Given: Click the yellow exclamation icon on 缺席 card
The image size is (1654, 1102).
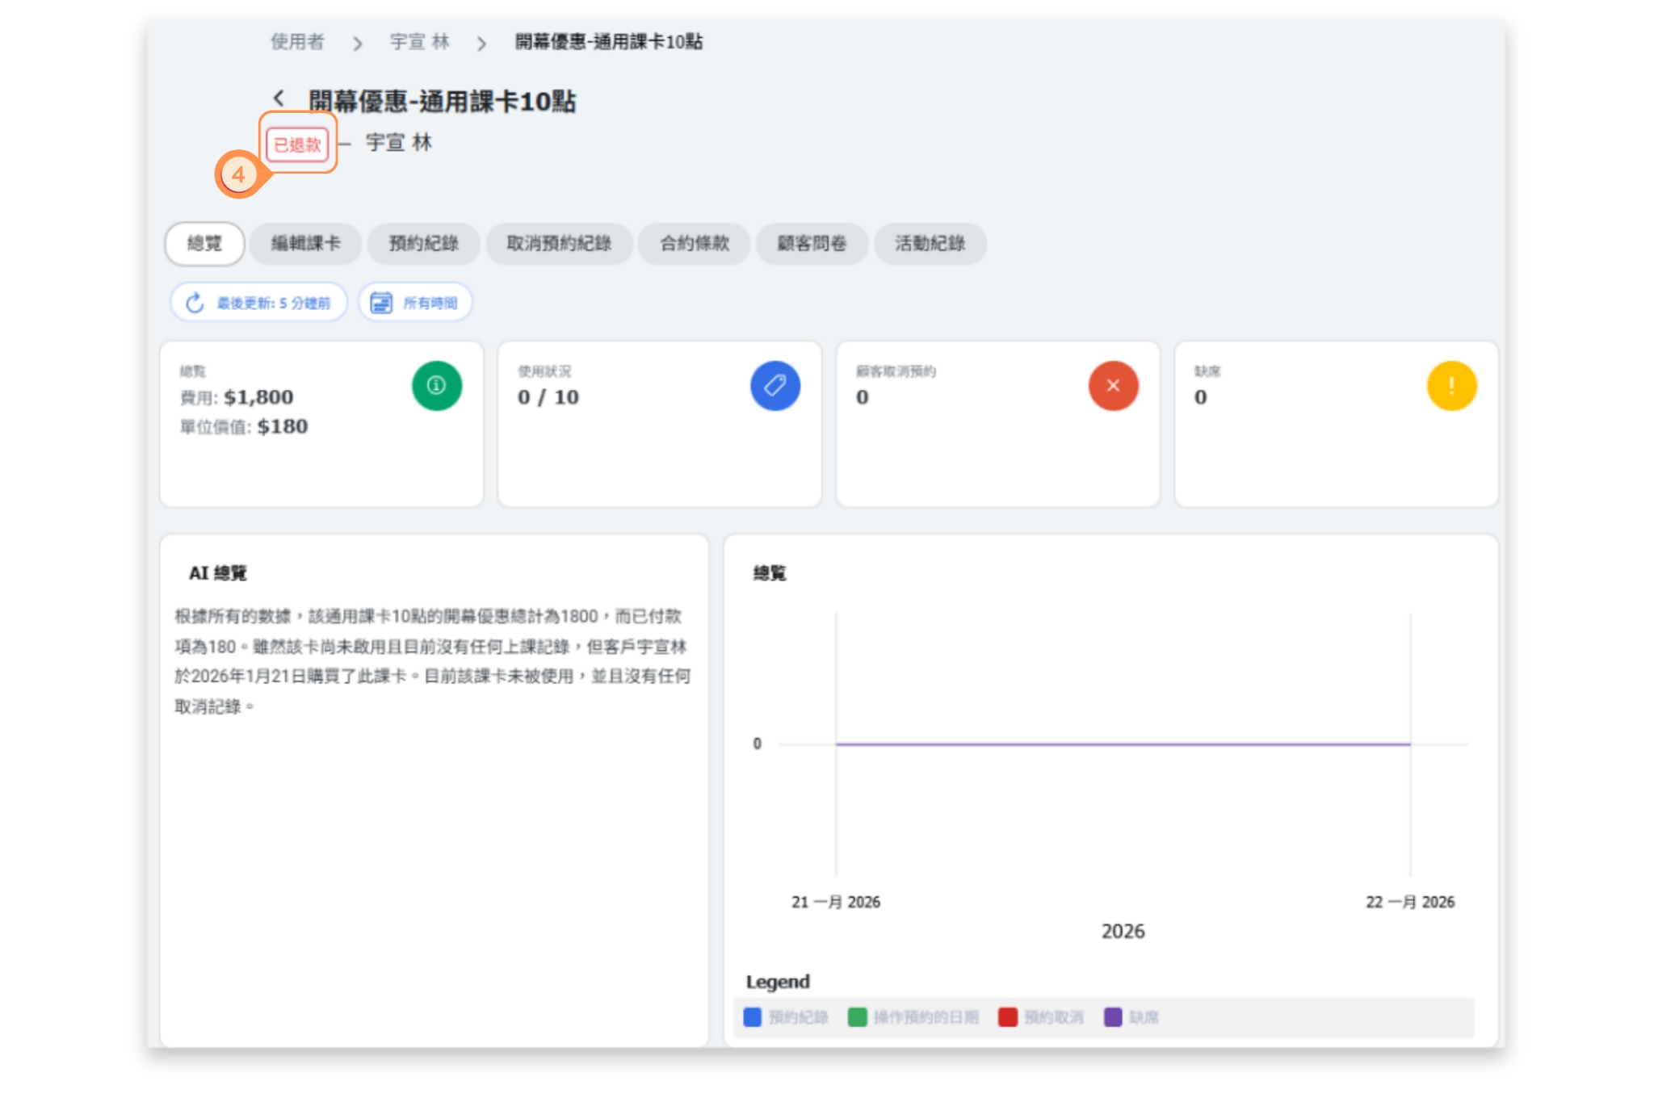Looking at the screenshot, I should coord(1451,386).
